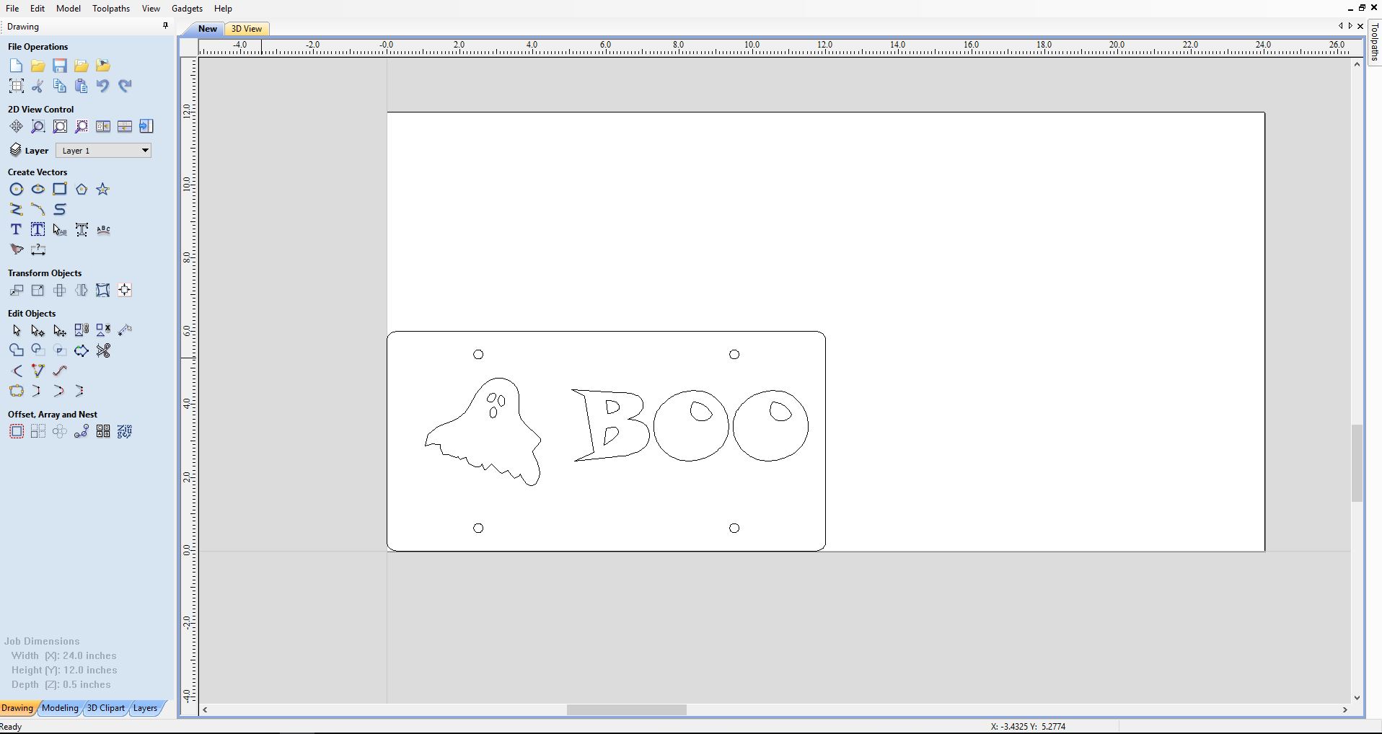Redo the last undone action

pos(124,86)
